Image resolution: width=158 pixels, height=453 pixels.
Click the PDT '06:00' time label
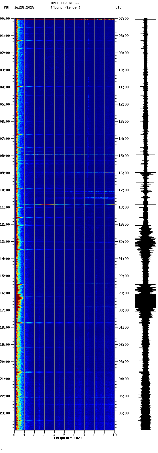[x=5, y=122]
